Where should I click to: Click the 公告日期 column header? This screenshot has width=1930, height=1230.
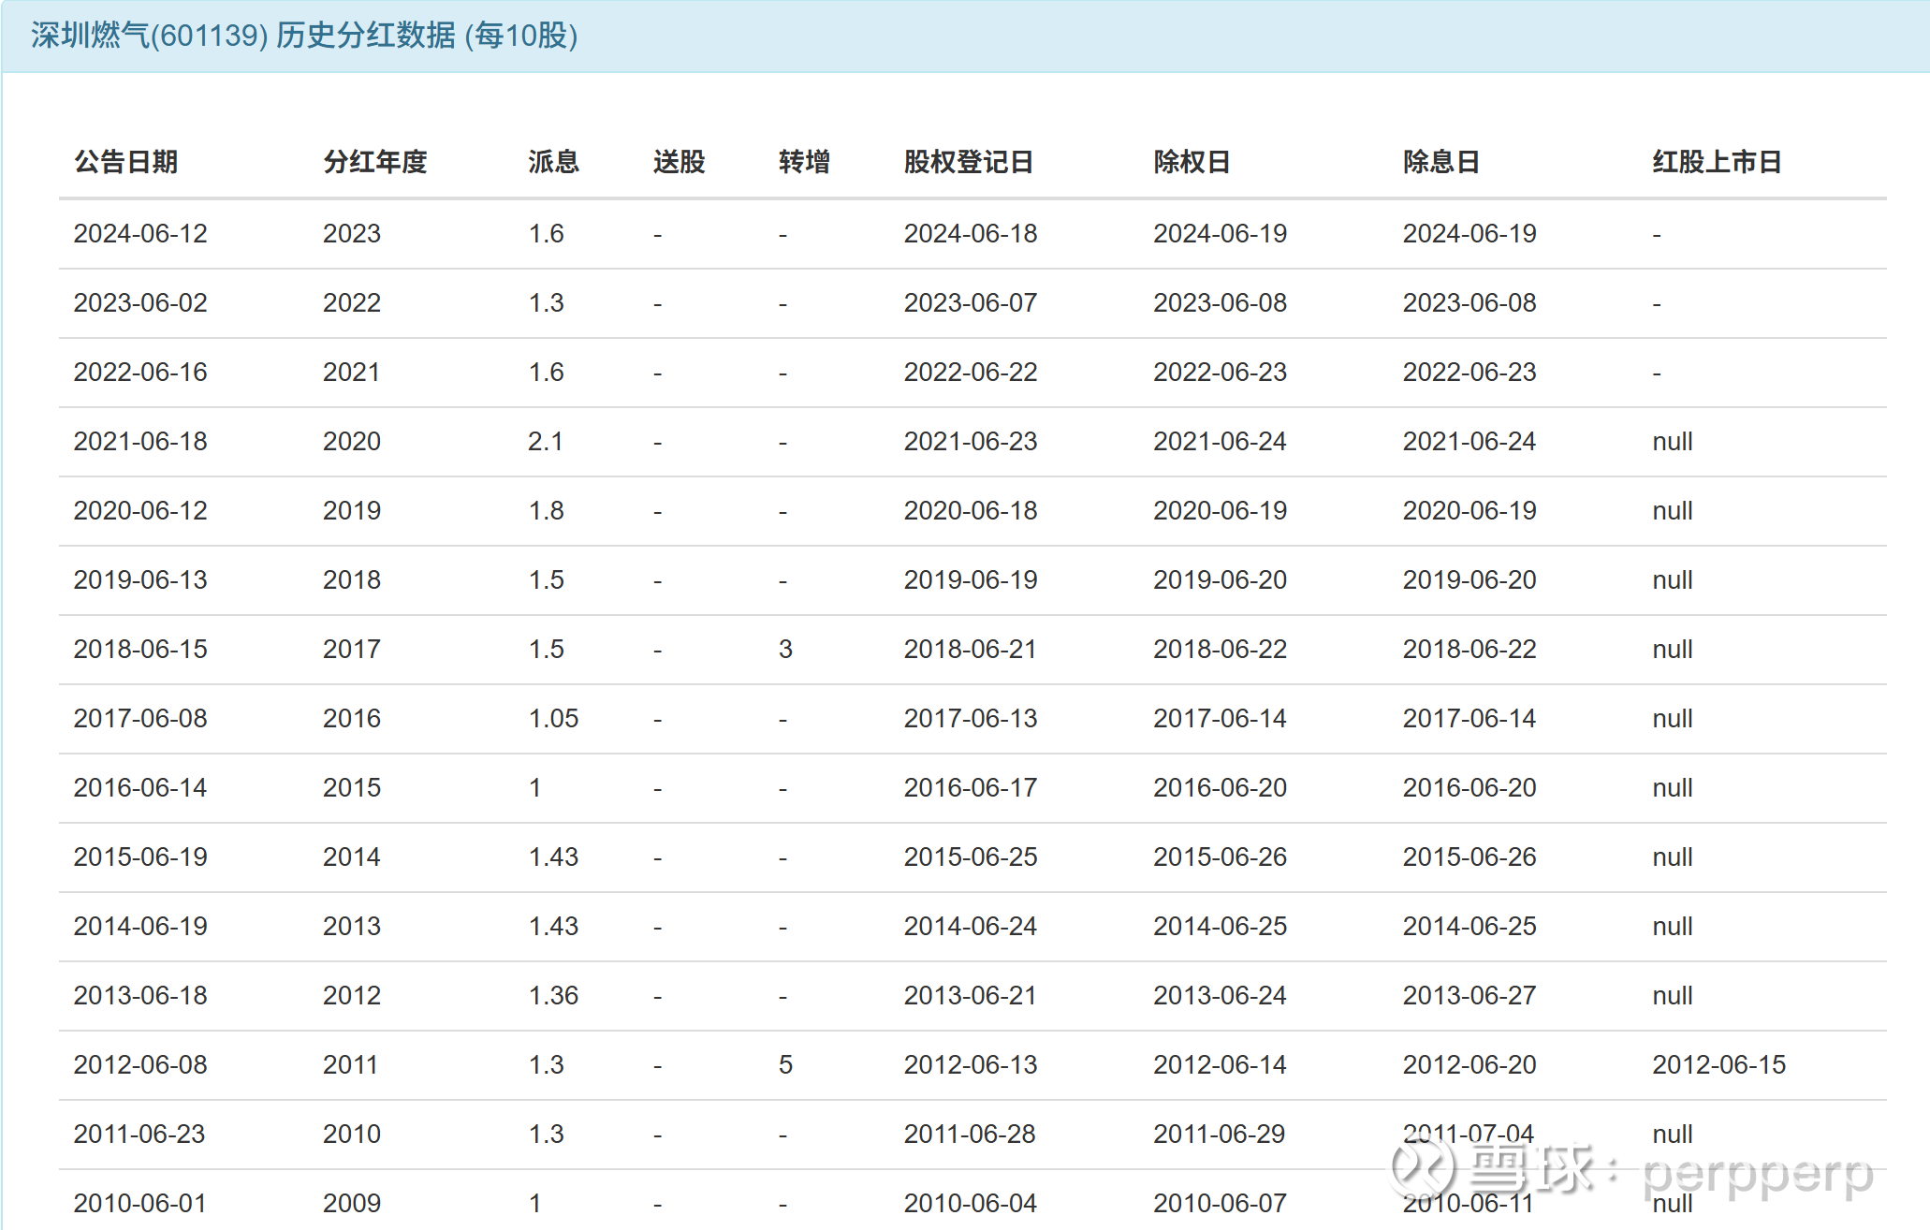click(126, 162)
